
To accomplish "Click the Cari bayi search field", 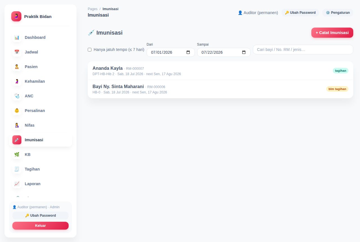I will coord(303,50).
